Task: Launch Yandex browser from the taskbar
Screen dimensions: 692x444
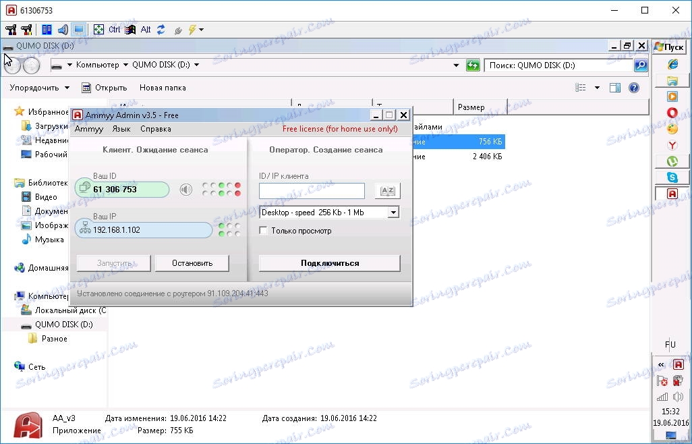Action: (x=672, y=145)
